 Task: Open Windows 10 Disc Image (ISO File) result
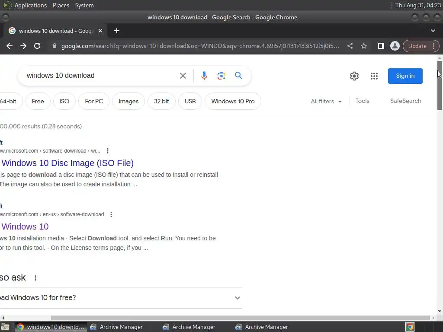(67, 163)
